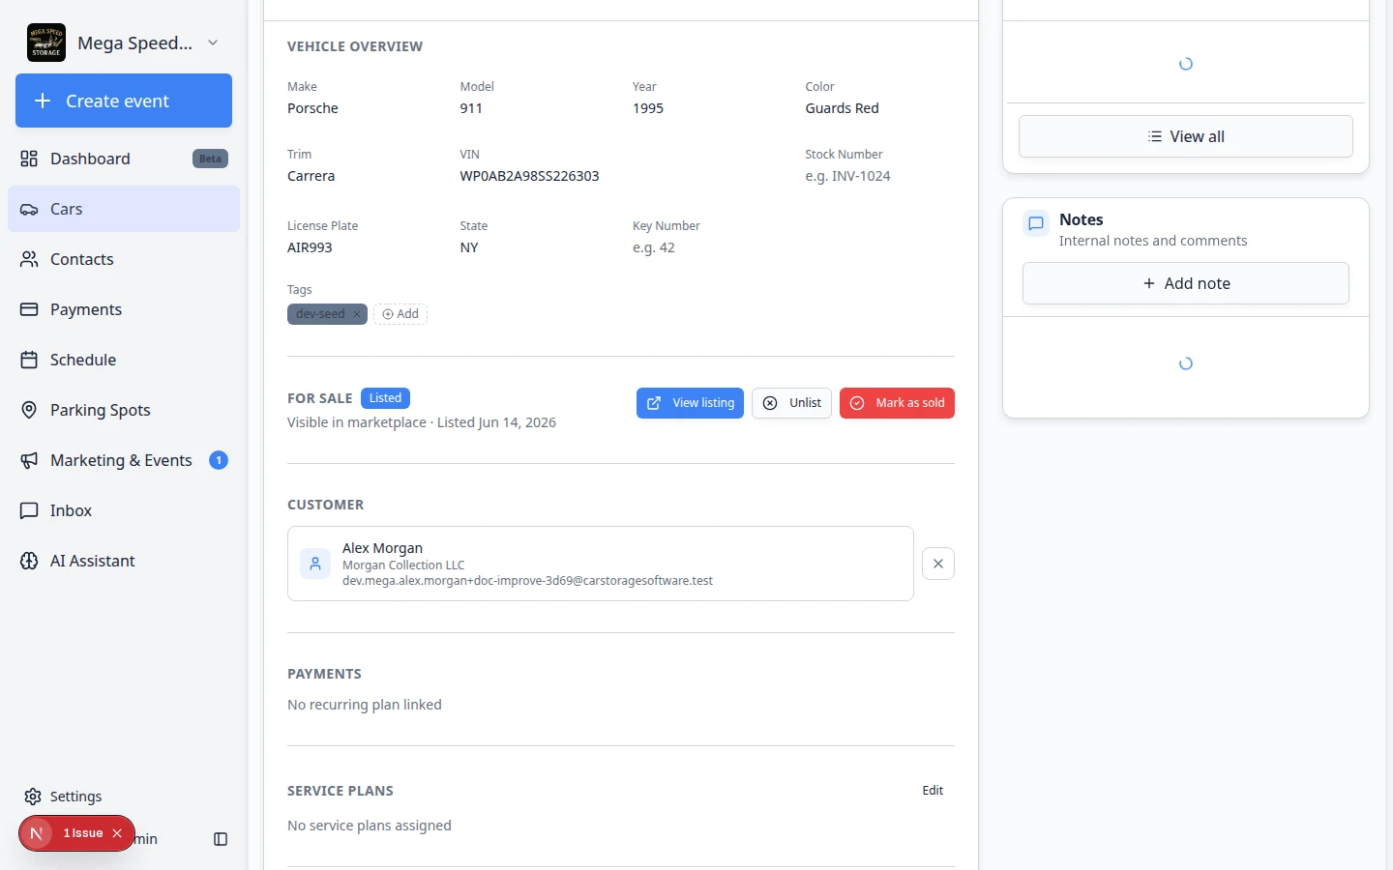
Task: Click the car icon beside Cars
Action: (x=29, y=209)
